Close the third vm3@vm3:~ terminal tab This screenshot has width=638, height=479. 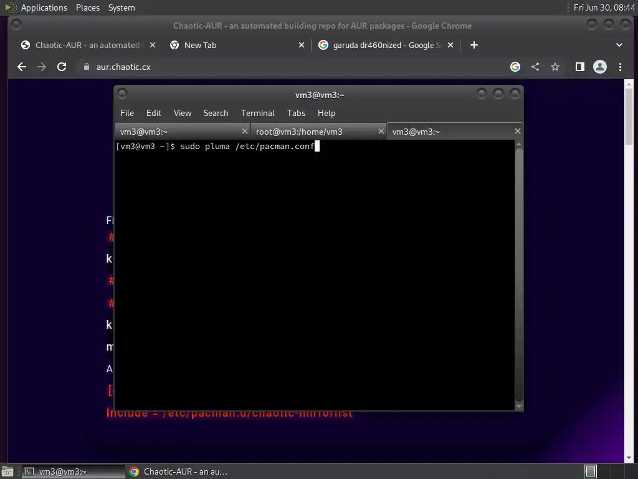[x=518, y=131]
